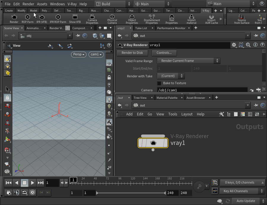This screenshot has height=205, width=267.
Task: Click the Import material shelf tool
Action: pyautogui.click(x=192, y=19)
